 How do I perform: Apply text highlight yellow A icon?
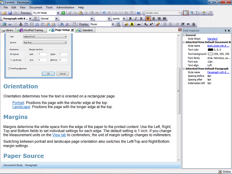point(132,24)
